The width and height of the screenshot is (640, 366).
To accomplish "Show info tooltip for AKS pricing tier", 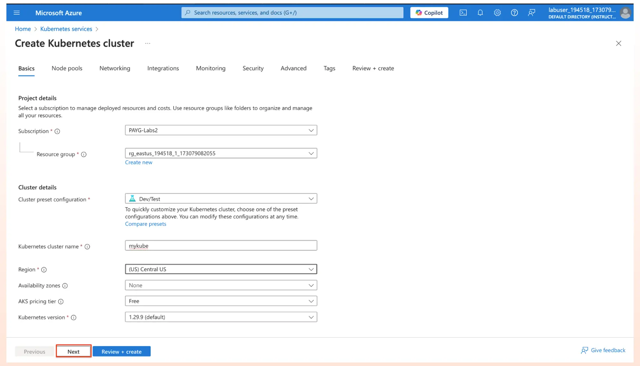I will pos(61,302).
